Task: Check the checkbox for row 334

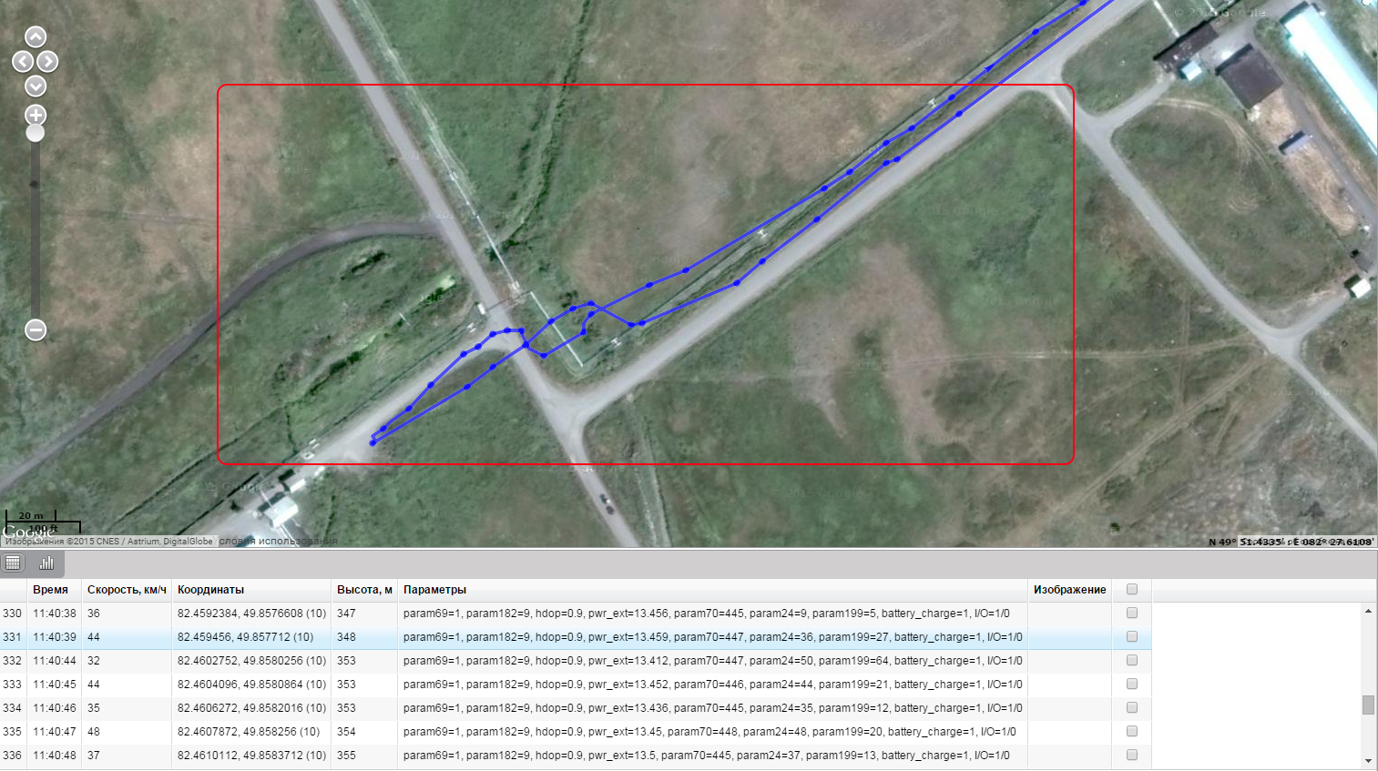Action: click(1132, 708)
